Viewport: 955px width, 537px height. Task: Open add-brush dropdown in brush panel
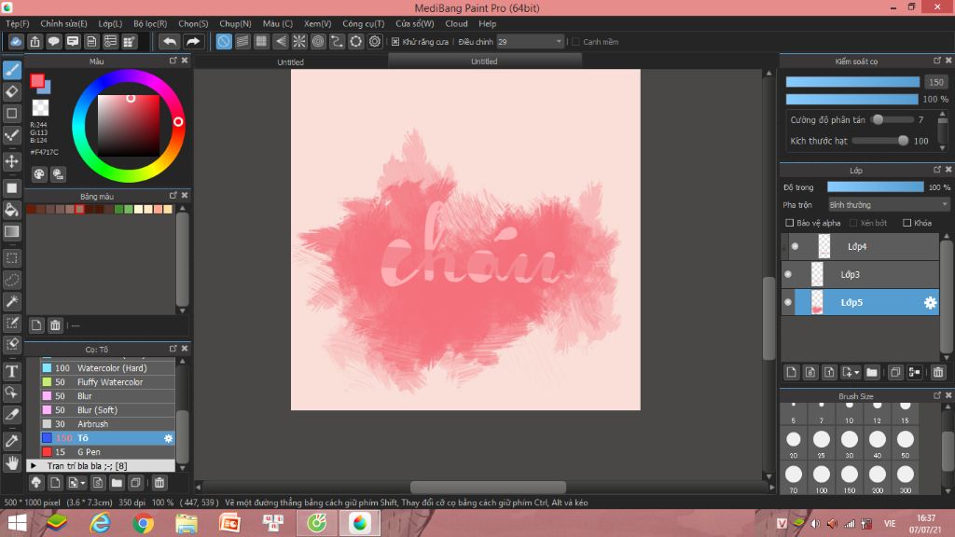coord(83,483)
